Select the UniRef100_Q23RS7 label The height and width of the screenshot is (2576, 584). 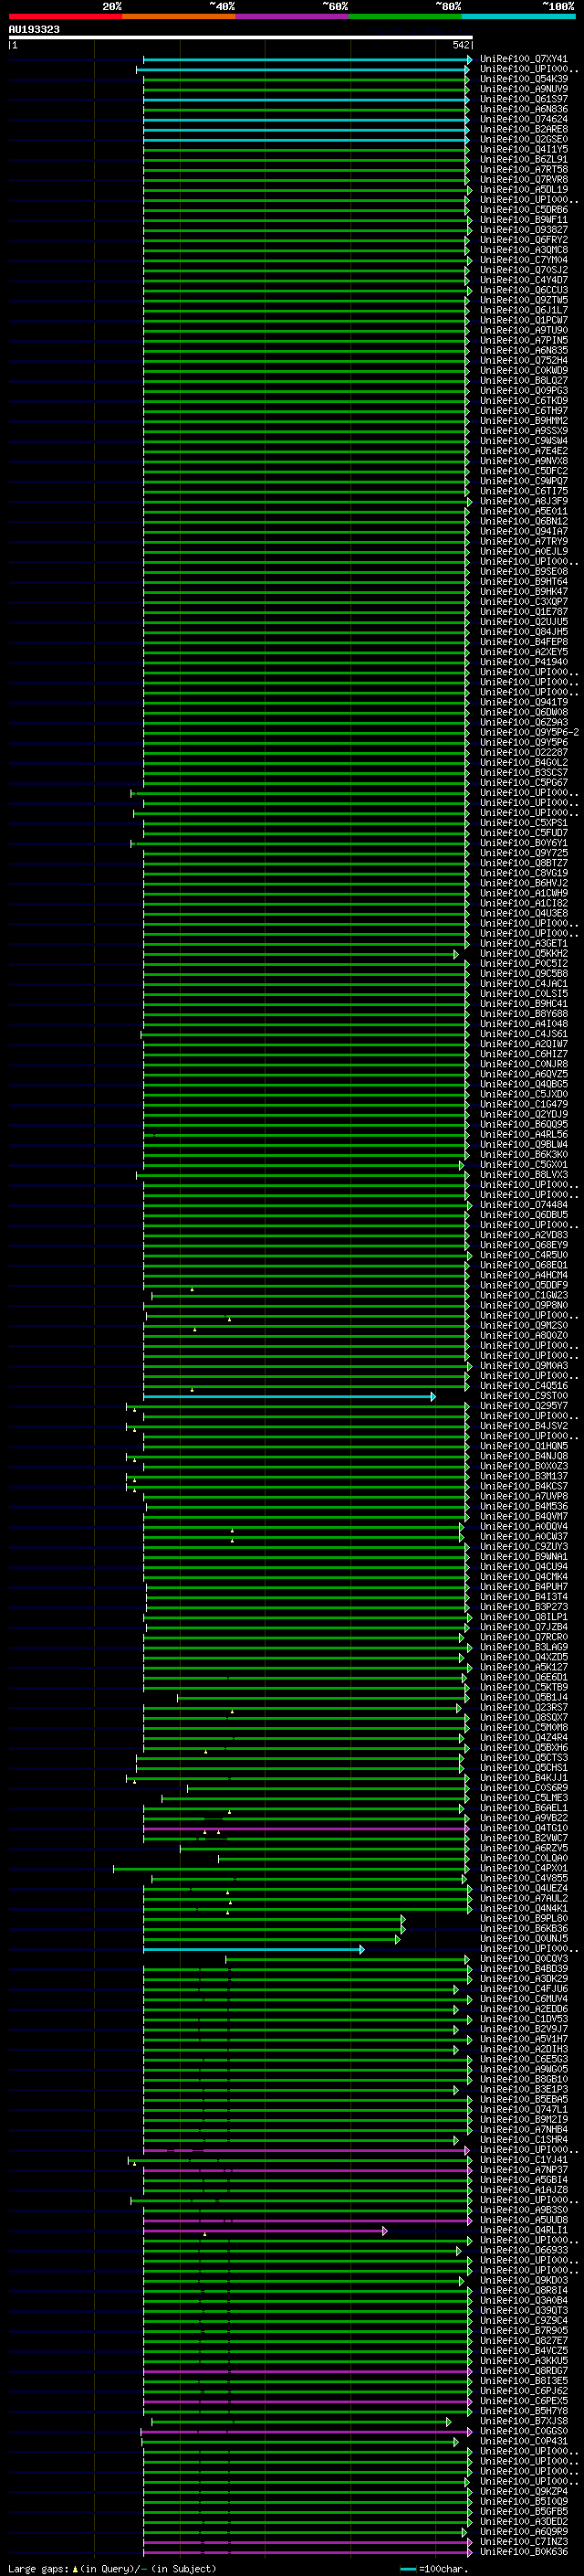[524, 1708]
